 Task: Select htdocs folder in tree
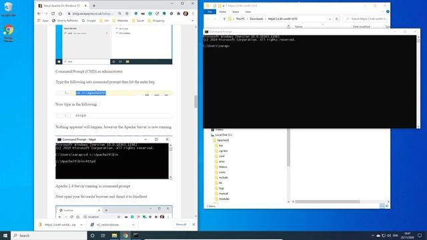222,167
